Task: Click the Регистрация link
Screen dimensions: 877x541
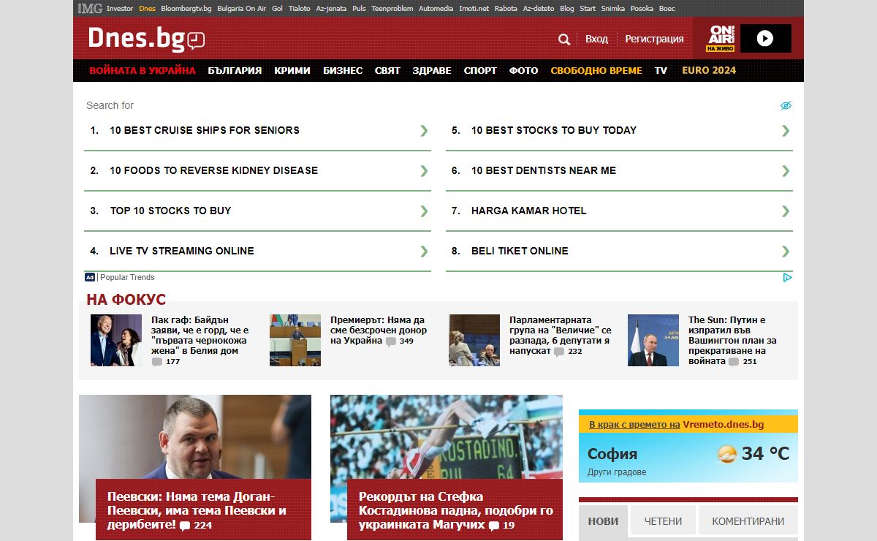Action: click(x=654, y=39)
